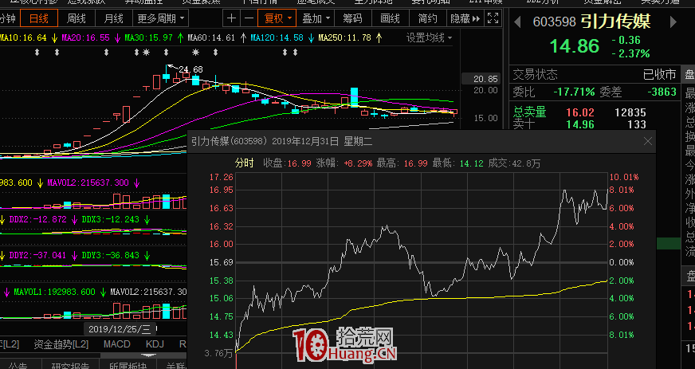
Task: Click MAVOL1:192983.600 volume label
Action: tap(54, 292)
